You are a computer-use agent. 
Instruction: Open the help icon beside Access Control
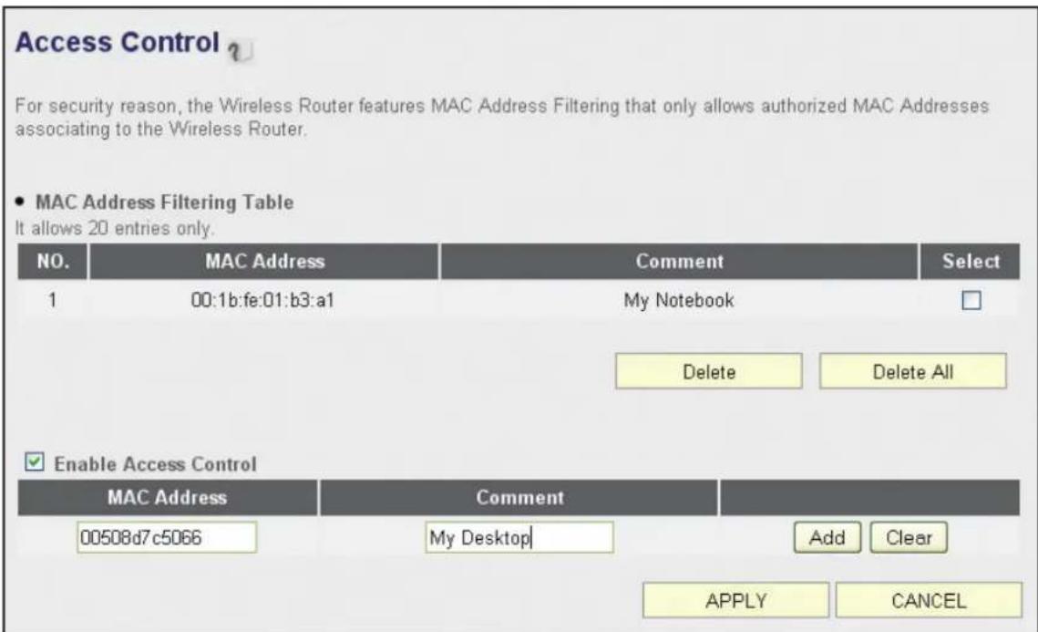tap(241, 50)
